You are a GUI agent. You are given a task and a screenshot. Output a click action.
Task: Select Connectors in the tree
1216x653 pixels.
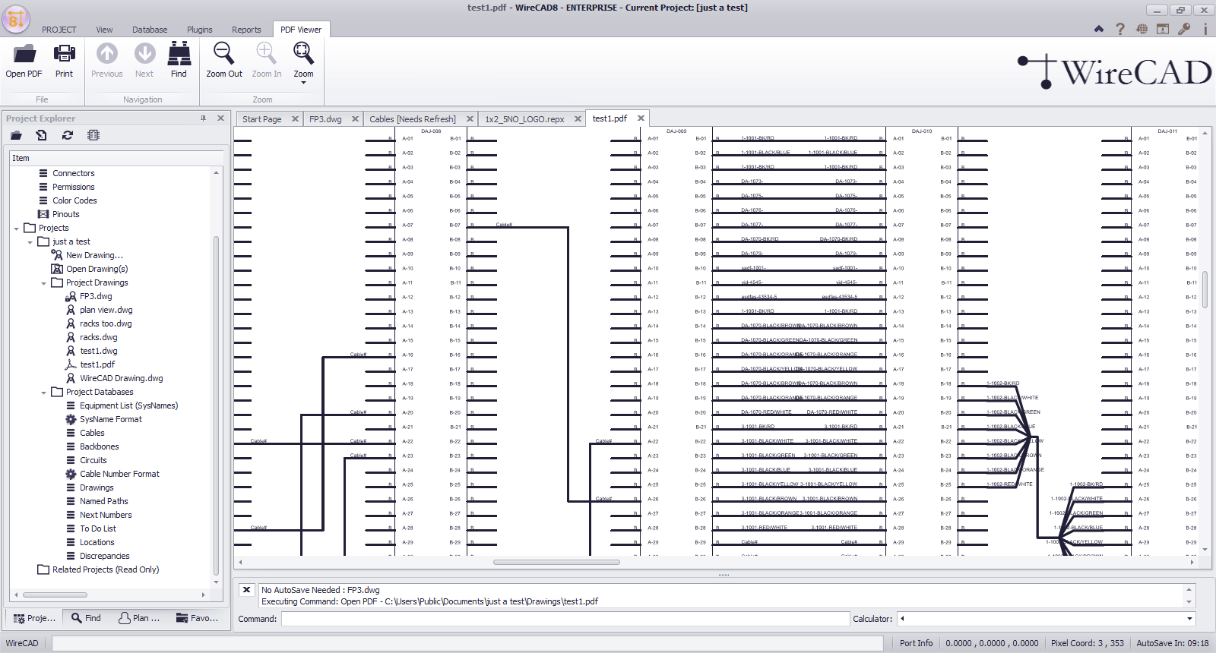(73, 173)
